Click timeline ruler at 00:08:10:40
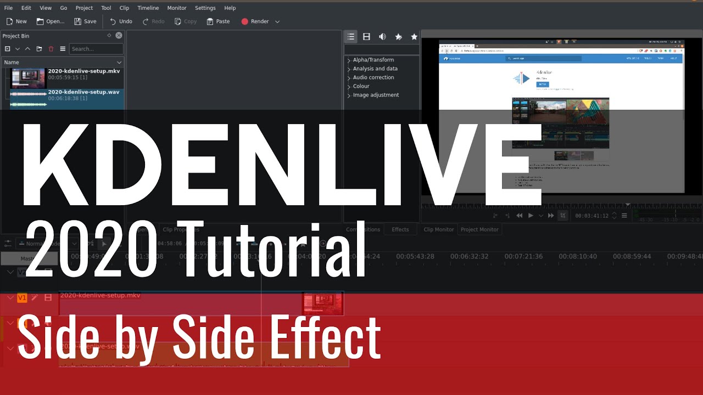The image size is (703, 395). coord(578,256)
